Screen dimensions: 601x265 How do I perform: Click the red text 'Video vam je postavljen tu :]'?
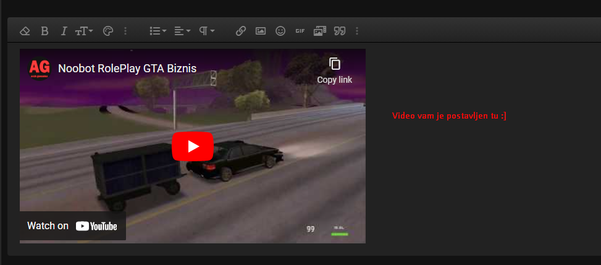pos(449,116)
